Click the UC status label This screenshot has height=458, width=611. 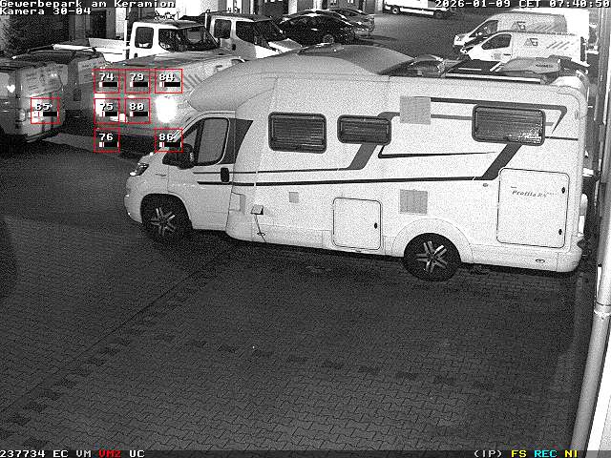coord(137,453)
